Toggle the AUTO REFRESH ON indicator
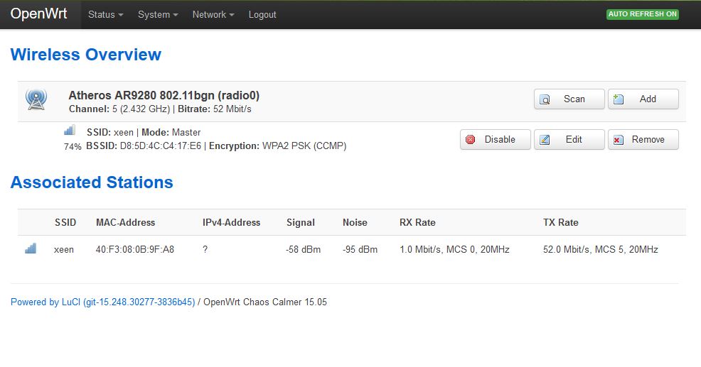Viewport: 701px width, 367px height. 643,14
